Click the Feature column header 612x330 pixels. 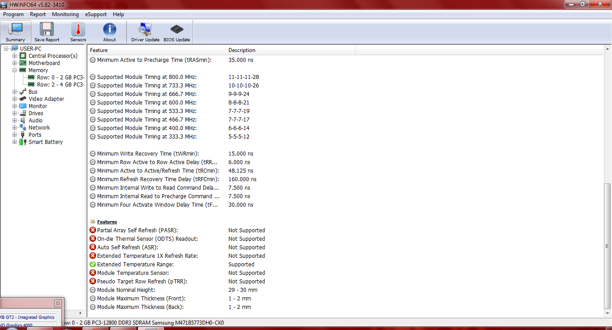(x=156, y=50)
